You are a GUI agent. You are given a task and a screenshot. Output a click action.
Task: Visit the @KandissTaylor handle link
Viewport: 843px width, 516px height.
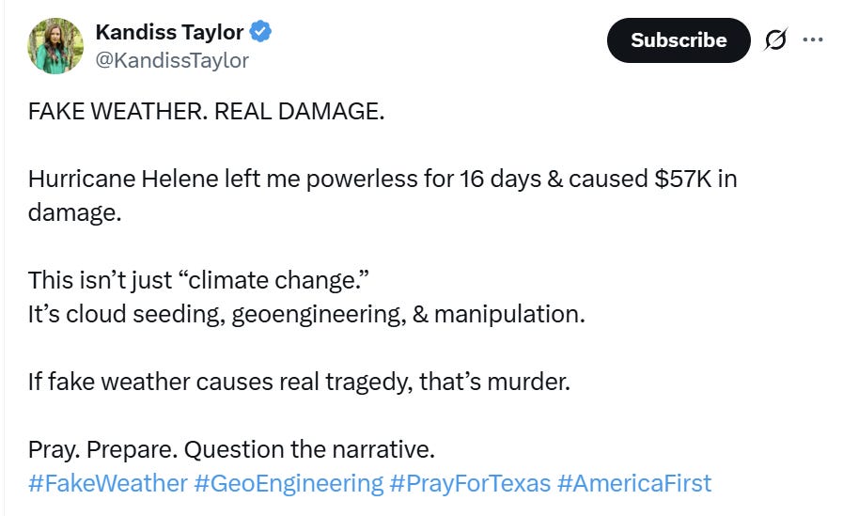coord(172,60)
